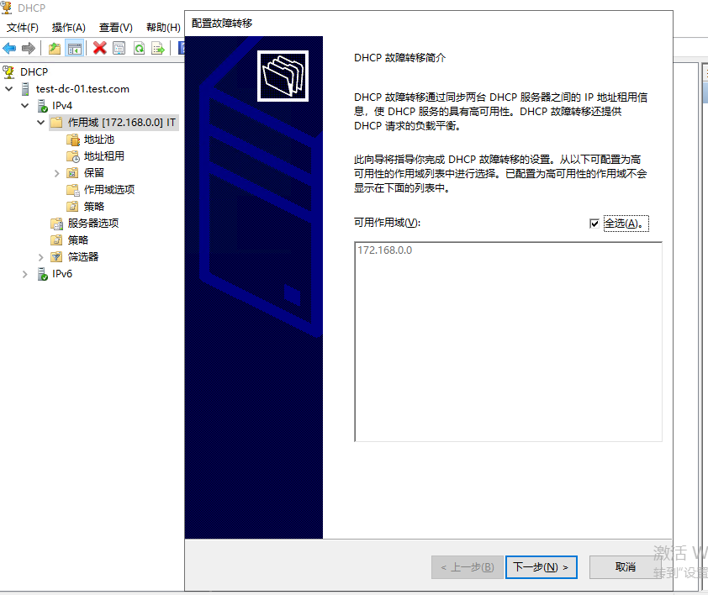Viewport: 708px width, 595px height.
Task: Select the 地址池 tree item label
Action: click(99, 140)
